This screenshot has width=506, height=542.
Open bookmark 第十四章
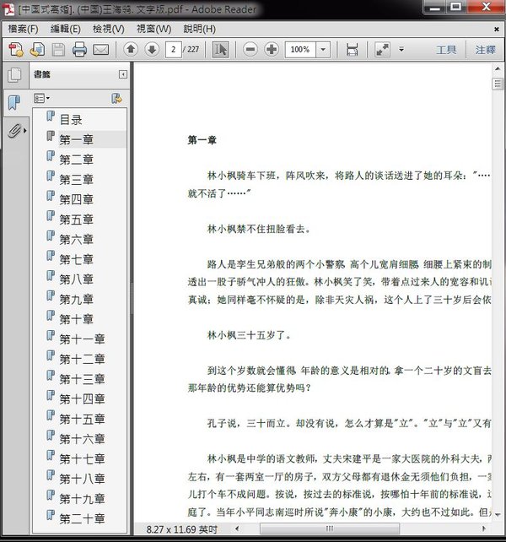coord(82,398)
